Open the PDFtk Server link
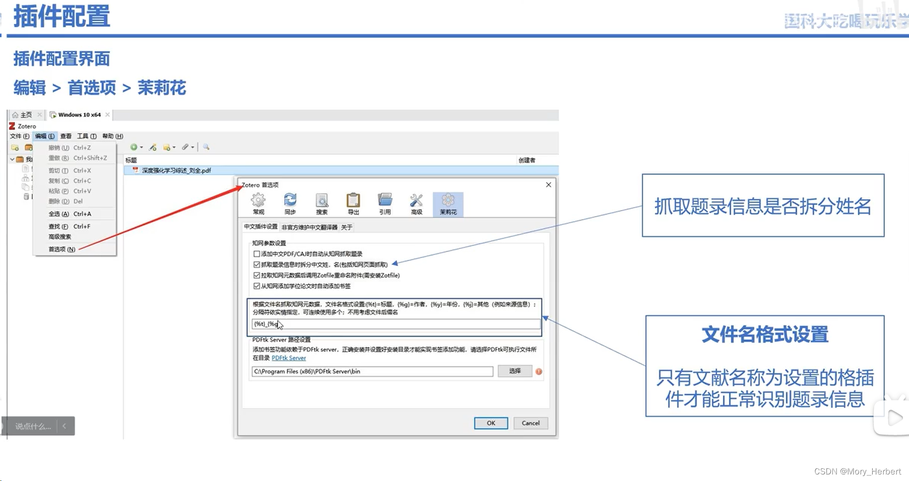This screenshot has width=909, height=481. click(289, 358)
